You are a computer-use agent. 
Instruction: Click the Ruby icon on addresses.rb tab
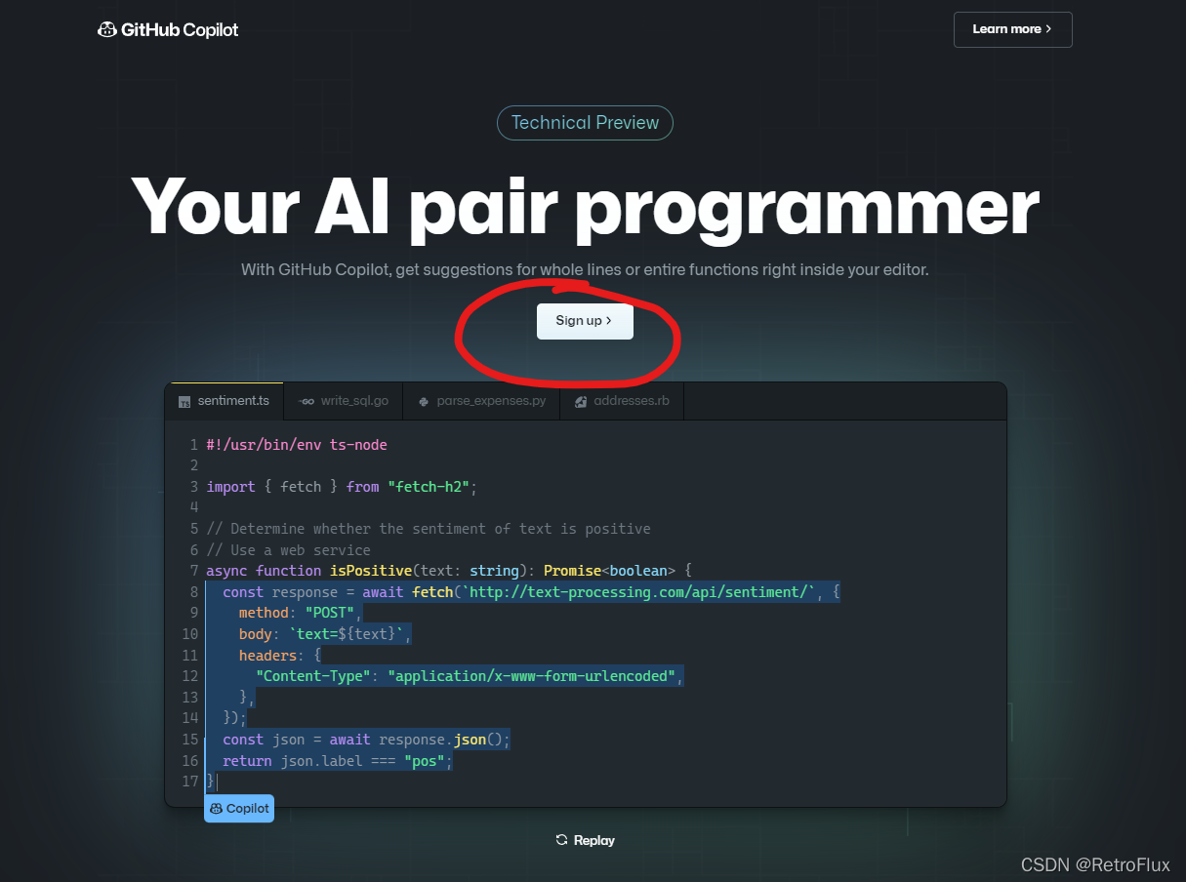581,401
